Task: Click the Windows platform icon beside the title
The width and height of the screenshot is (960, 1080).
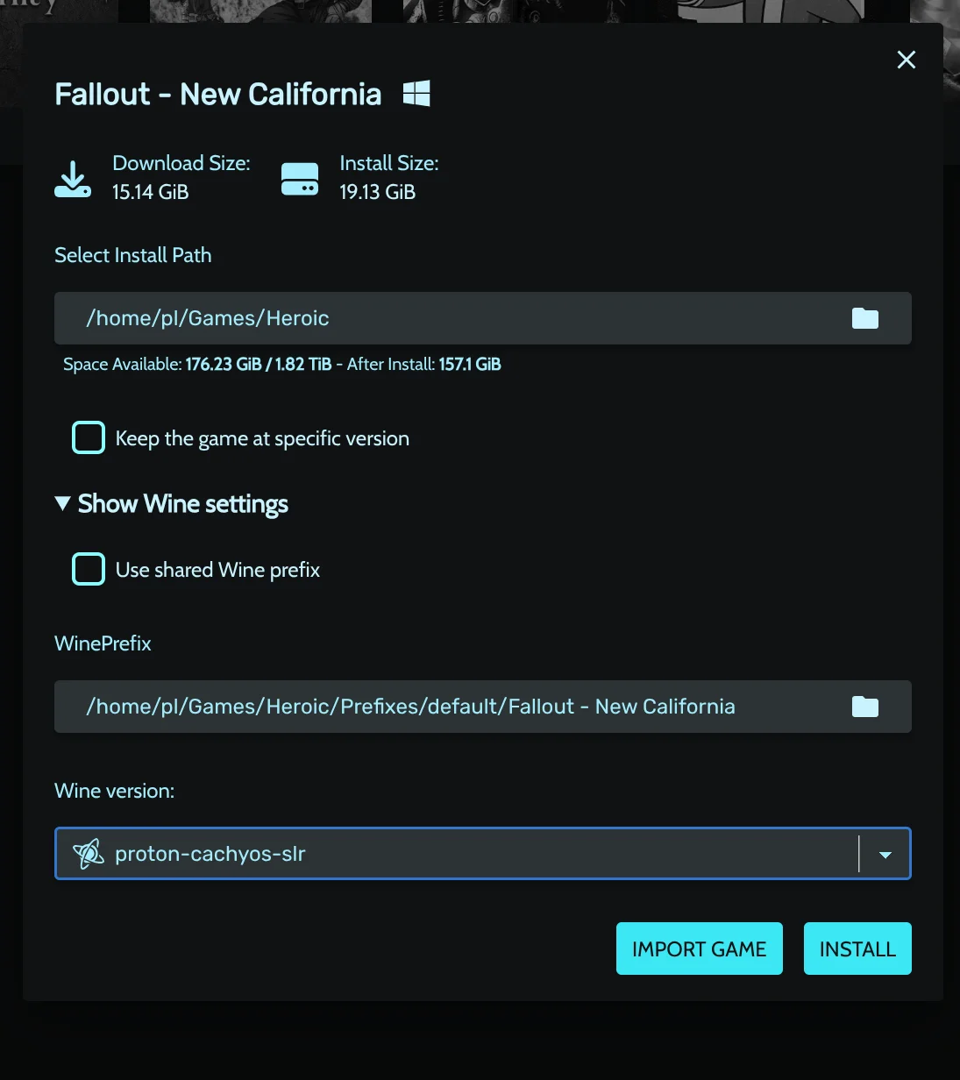Action: tap(416, 94)
